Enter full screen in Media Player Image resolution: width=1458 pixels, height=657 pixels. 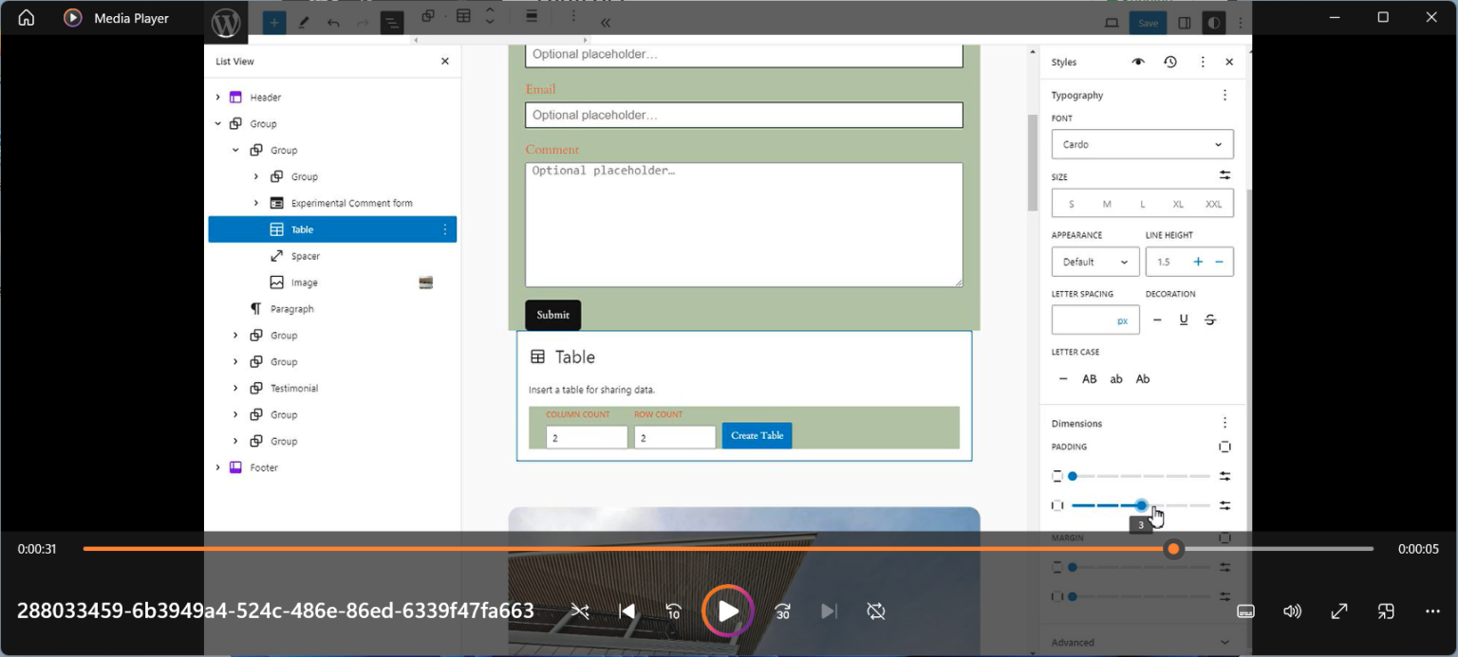pos(1339,611)
